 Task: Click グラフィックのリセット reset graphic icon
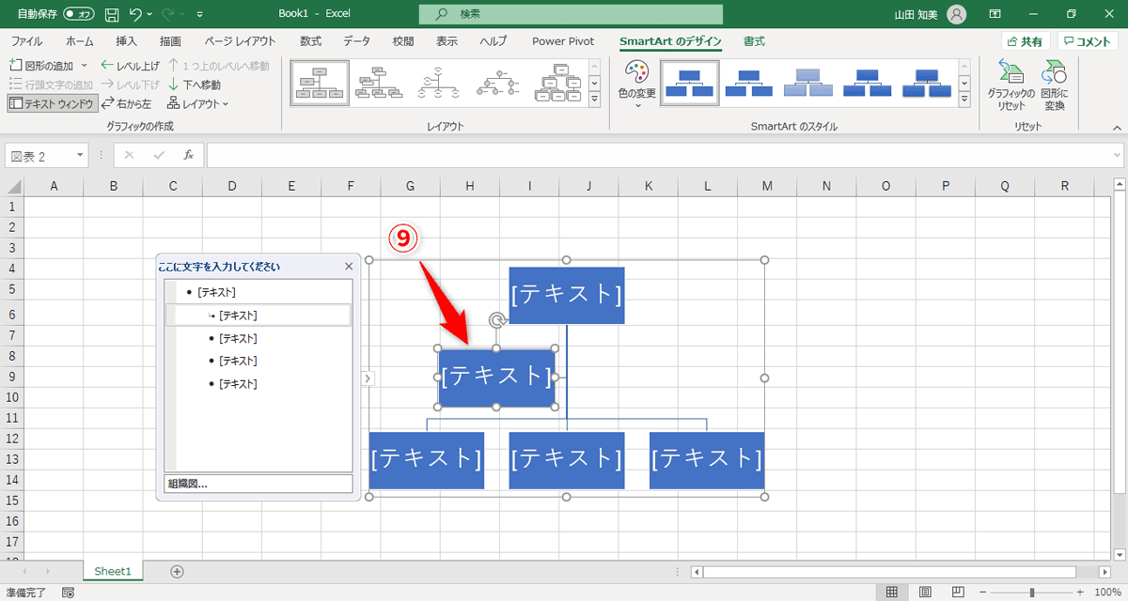(x=1010, y=85)
